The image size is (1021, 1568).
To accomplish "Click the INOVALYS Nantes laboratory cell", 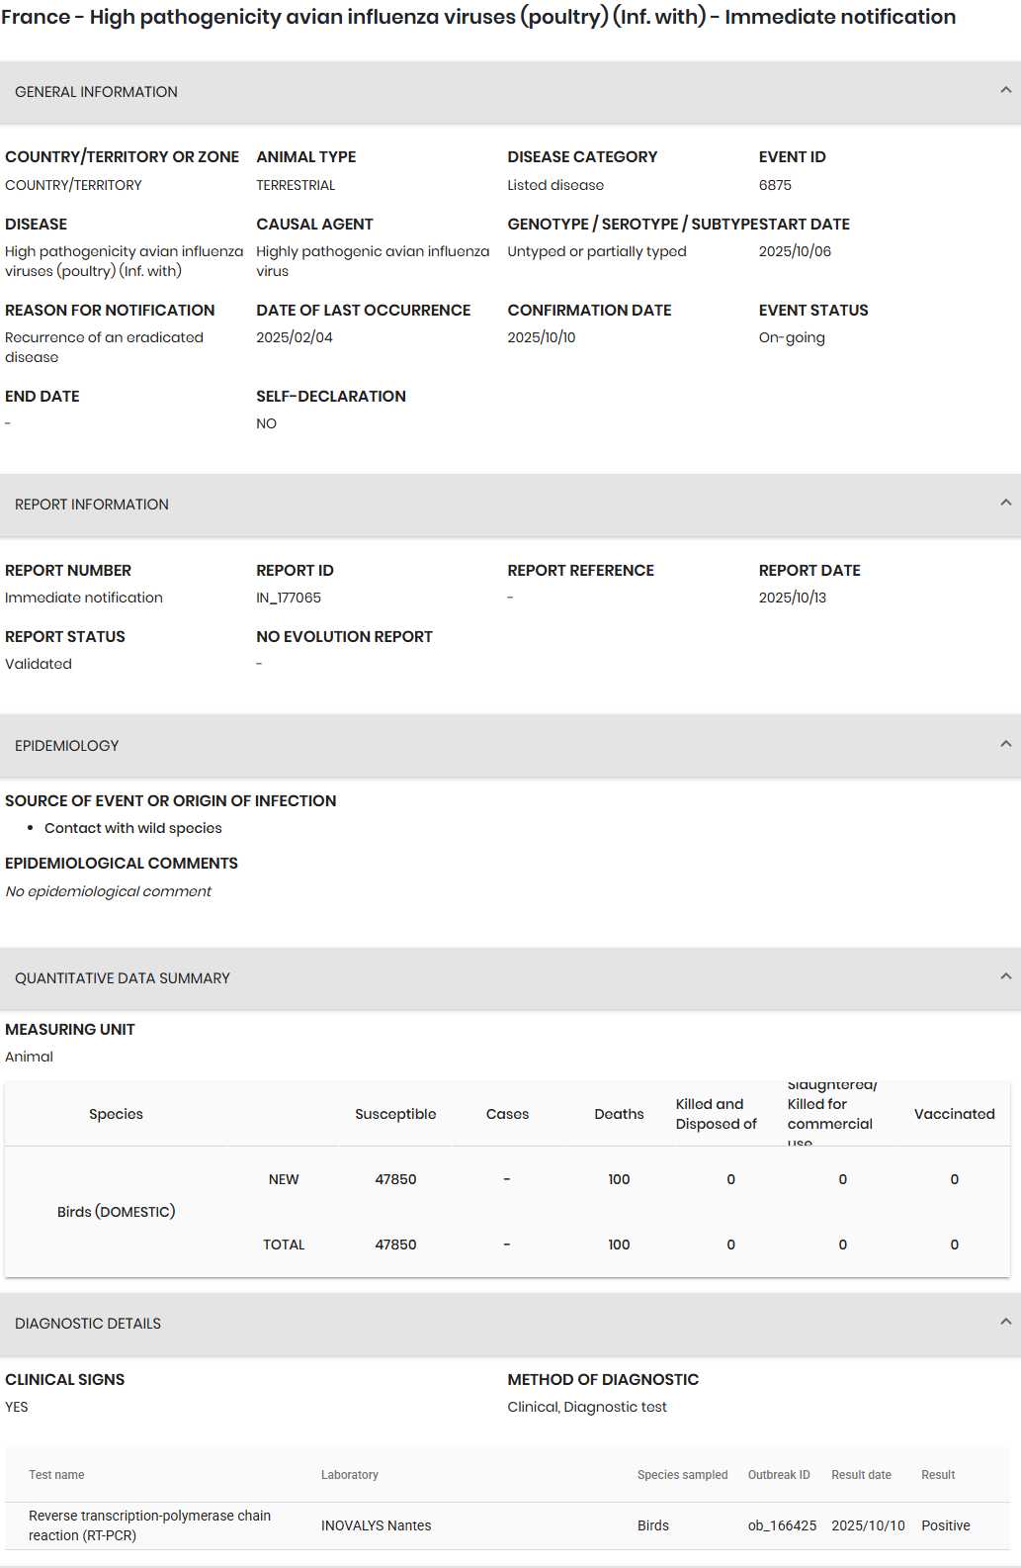I will (376, 1525).
